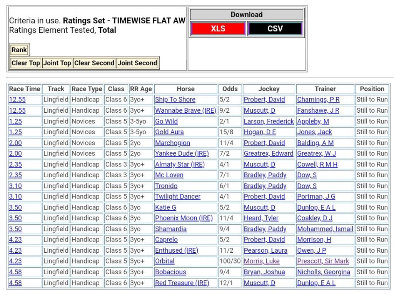394x295 pixels.
Task: Open horse Ship To Shore
Action: coord(175,100)
